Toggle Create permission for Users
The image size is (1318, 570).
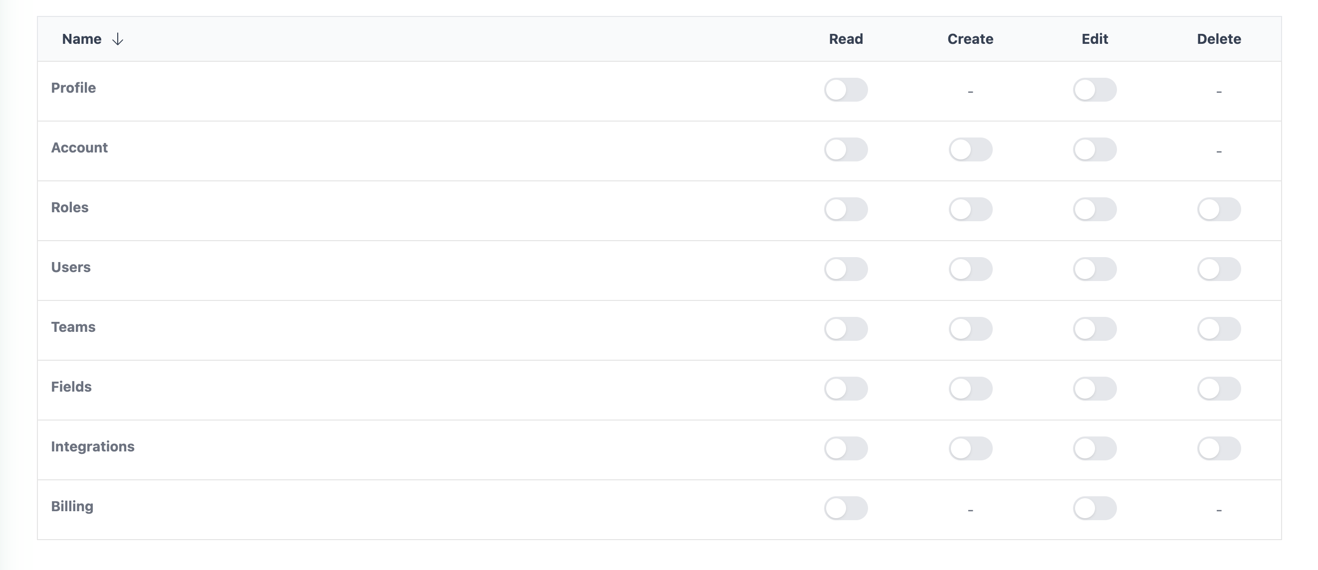point(970,270)
